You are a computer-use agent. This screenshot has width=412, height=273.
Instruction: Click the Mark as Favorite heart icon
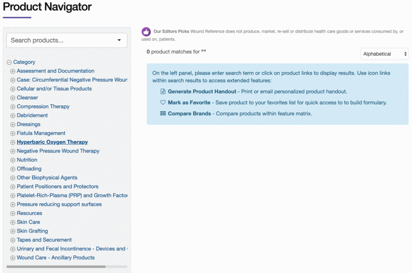pos(163,103)
